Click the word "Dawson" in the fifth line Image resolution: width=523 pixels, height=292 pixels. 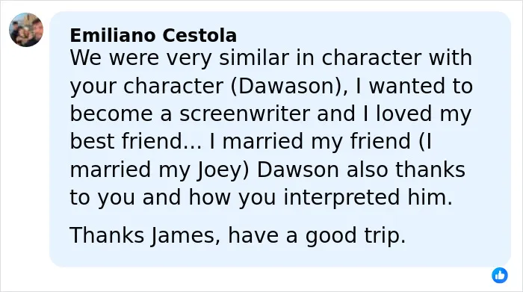[298, 170]
